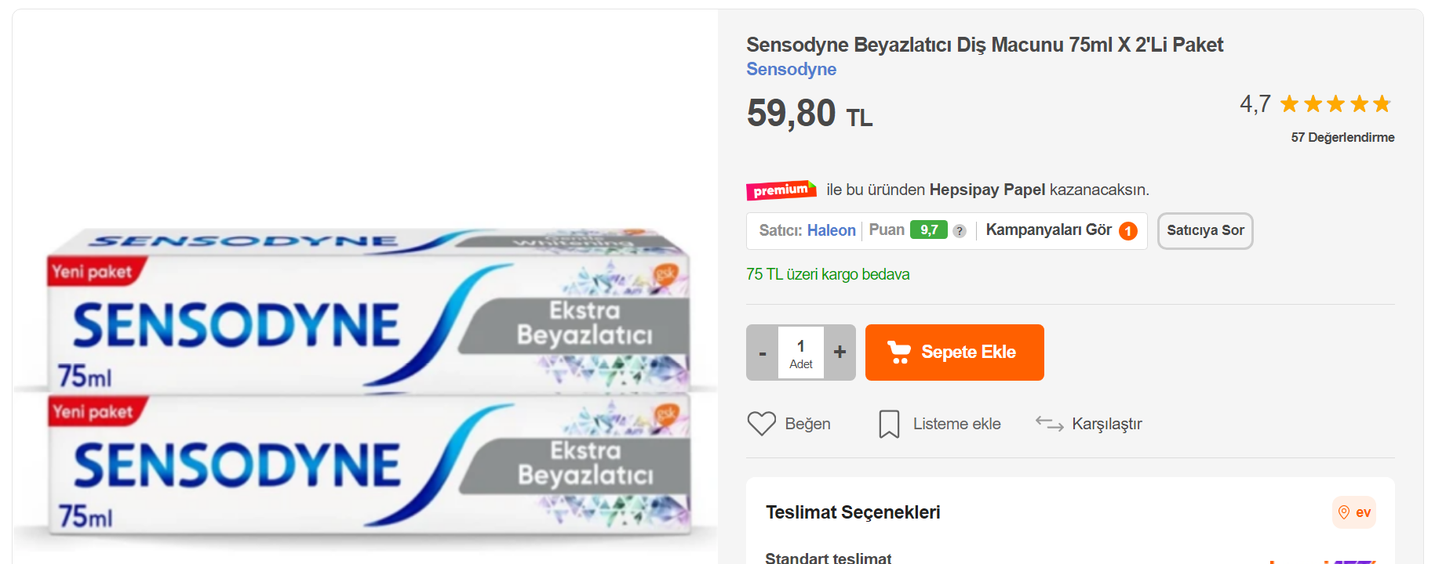The width and height of the screenshot is (1446, 564).
Task: Expand Kampanyaları Gör campaigns
Action: [1048, 230]
